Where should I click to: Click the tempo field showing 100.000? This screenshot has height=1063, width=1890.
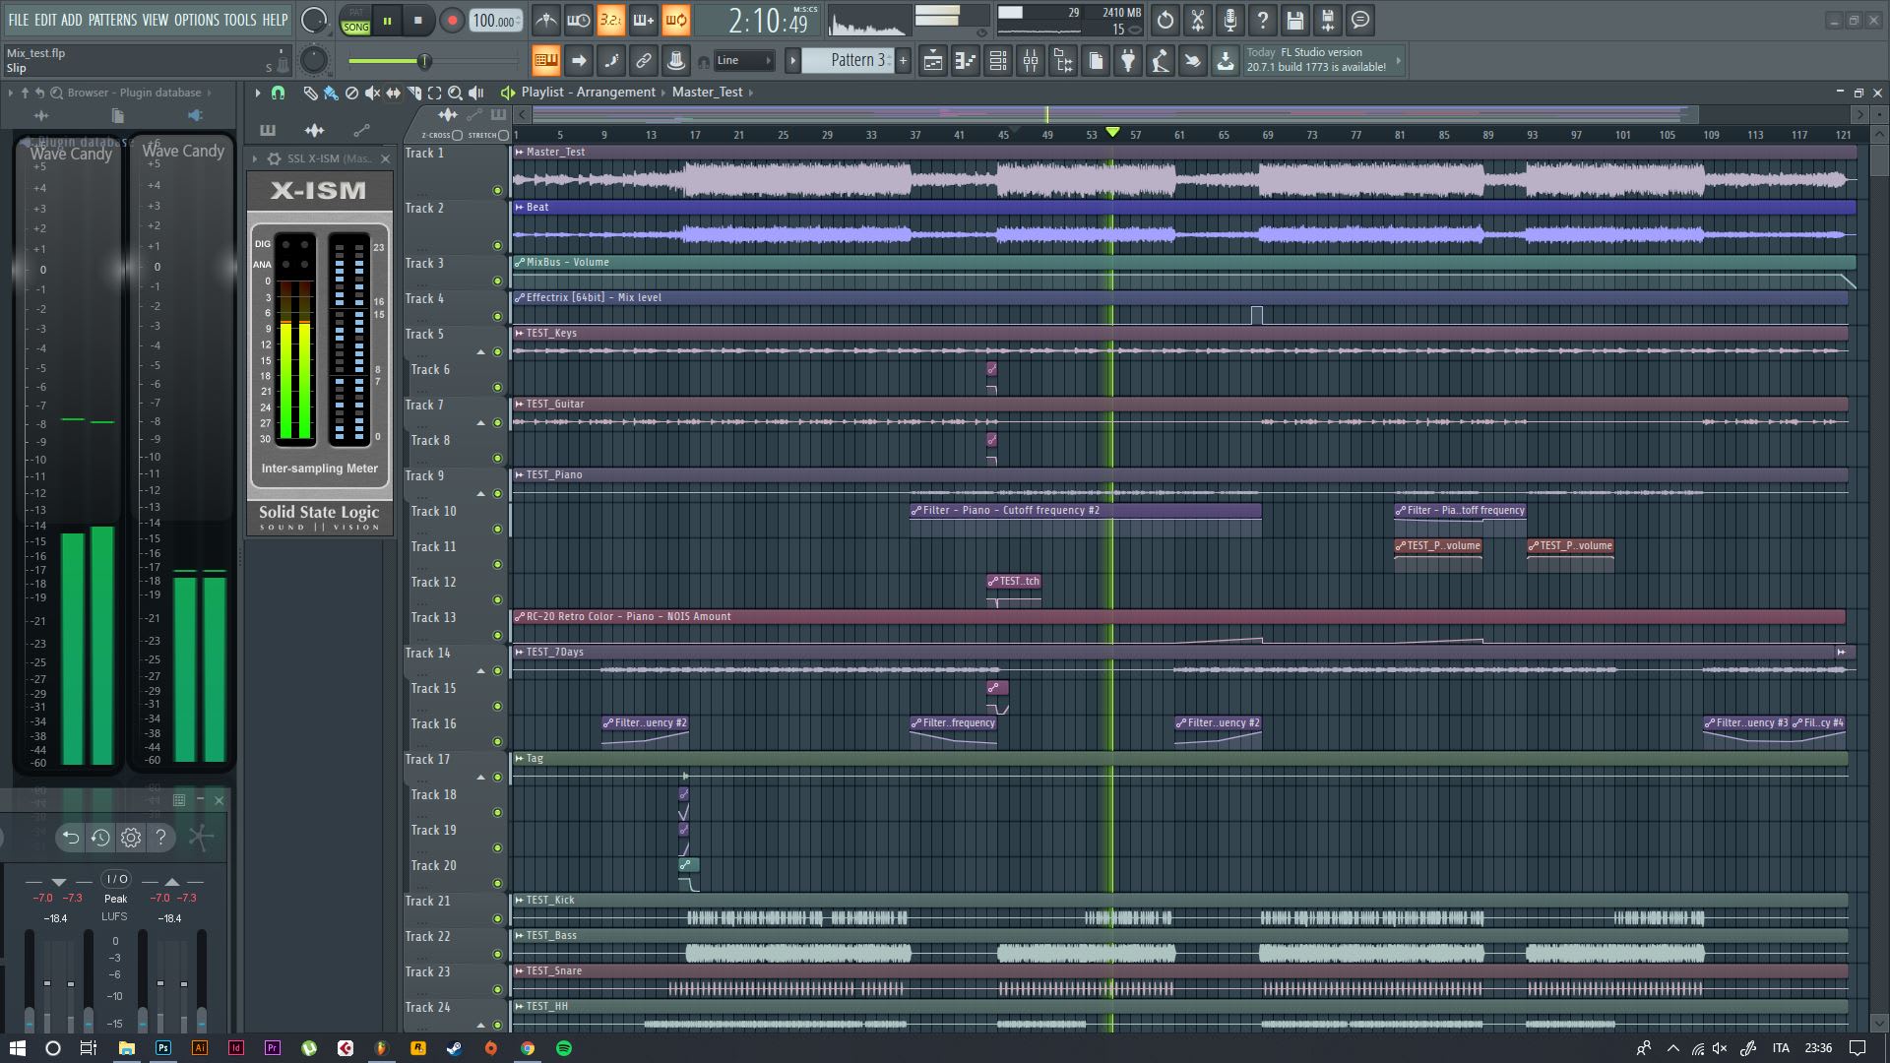pos(496,21)
